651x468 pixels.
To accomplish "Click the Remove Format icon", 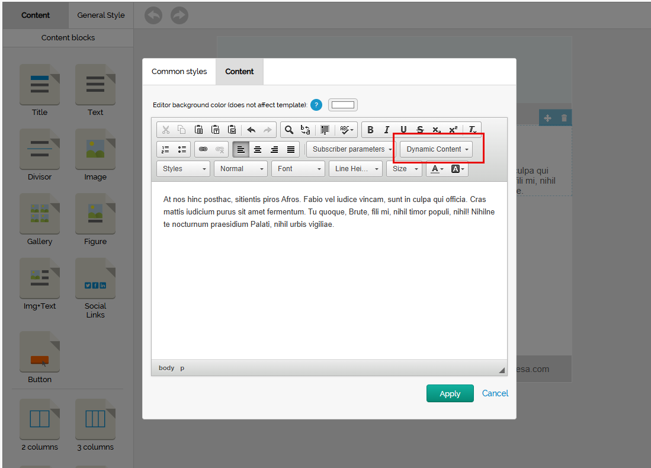I will (x=472, y=130).
